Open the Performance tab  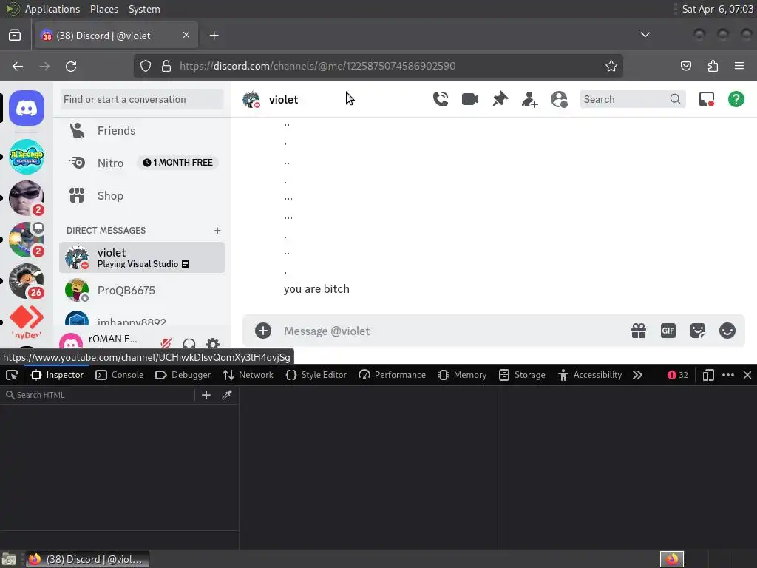(x=392, y=375)
